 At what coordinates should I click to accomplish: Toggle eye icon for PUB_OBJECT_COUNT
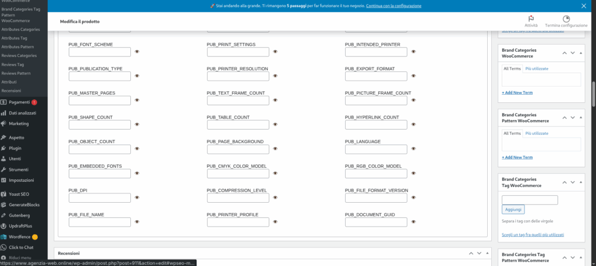pos(137,149)
